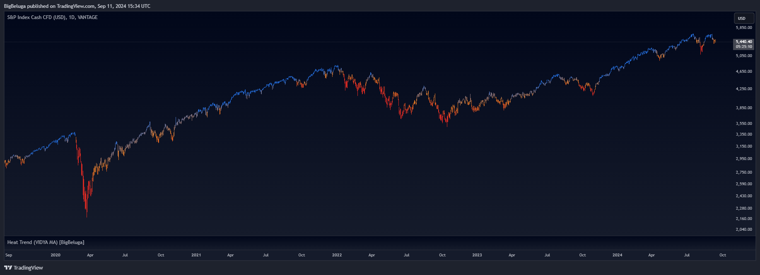Click the 2024 year marker on time axis
The height and width of the screenshot is (275, 760).
(x=618, y=255)
